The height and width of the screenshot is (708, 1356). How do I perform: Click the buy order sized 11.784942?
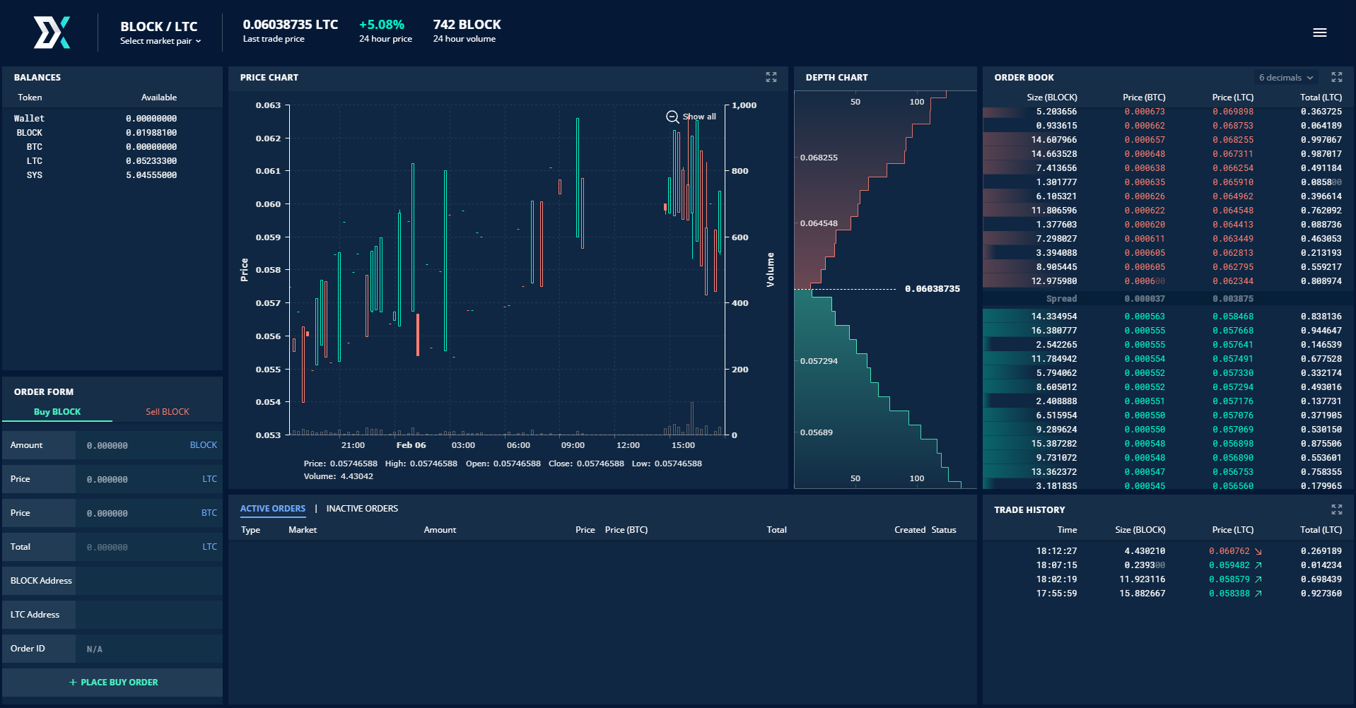pyautogui.click(x=1168, y=359)
